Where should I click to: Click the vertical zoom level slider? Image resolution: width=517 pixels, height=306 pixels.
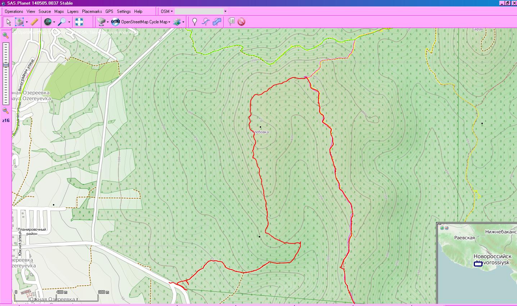(x=6, y=74)
